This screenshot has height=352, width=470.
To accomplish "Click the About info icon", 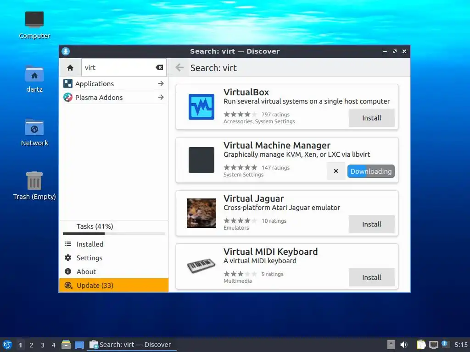I will pos(68,271).
